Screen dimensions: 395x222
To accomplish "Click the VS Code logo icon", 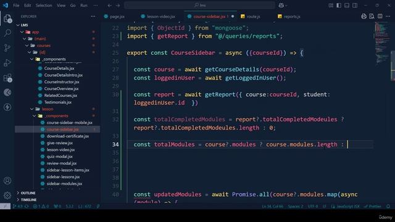I will click(6, 6).
